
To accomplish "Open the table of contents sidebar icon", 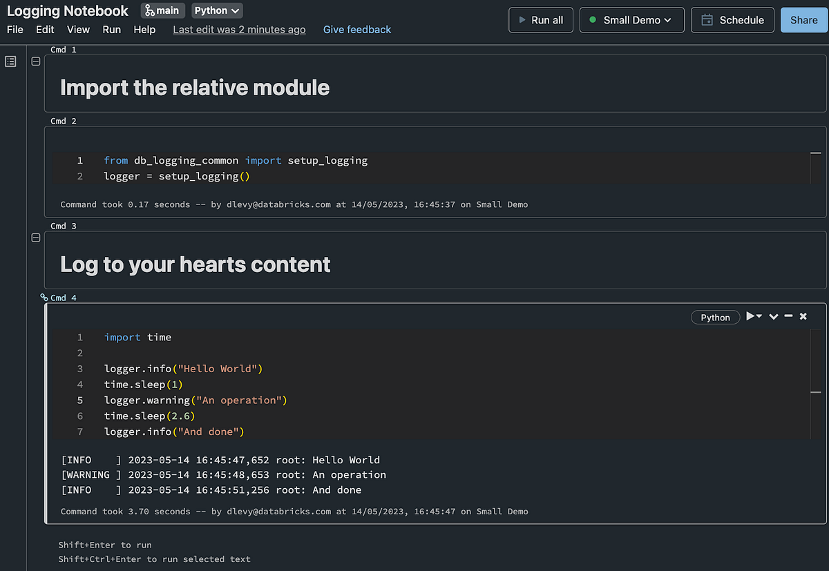I will tap(10, 61).
